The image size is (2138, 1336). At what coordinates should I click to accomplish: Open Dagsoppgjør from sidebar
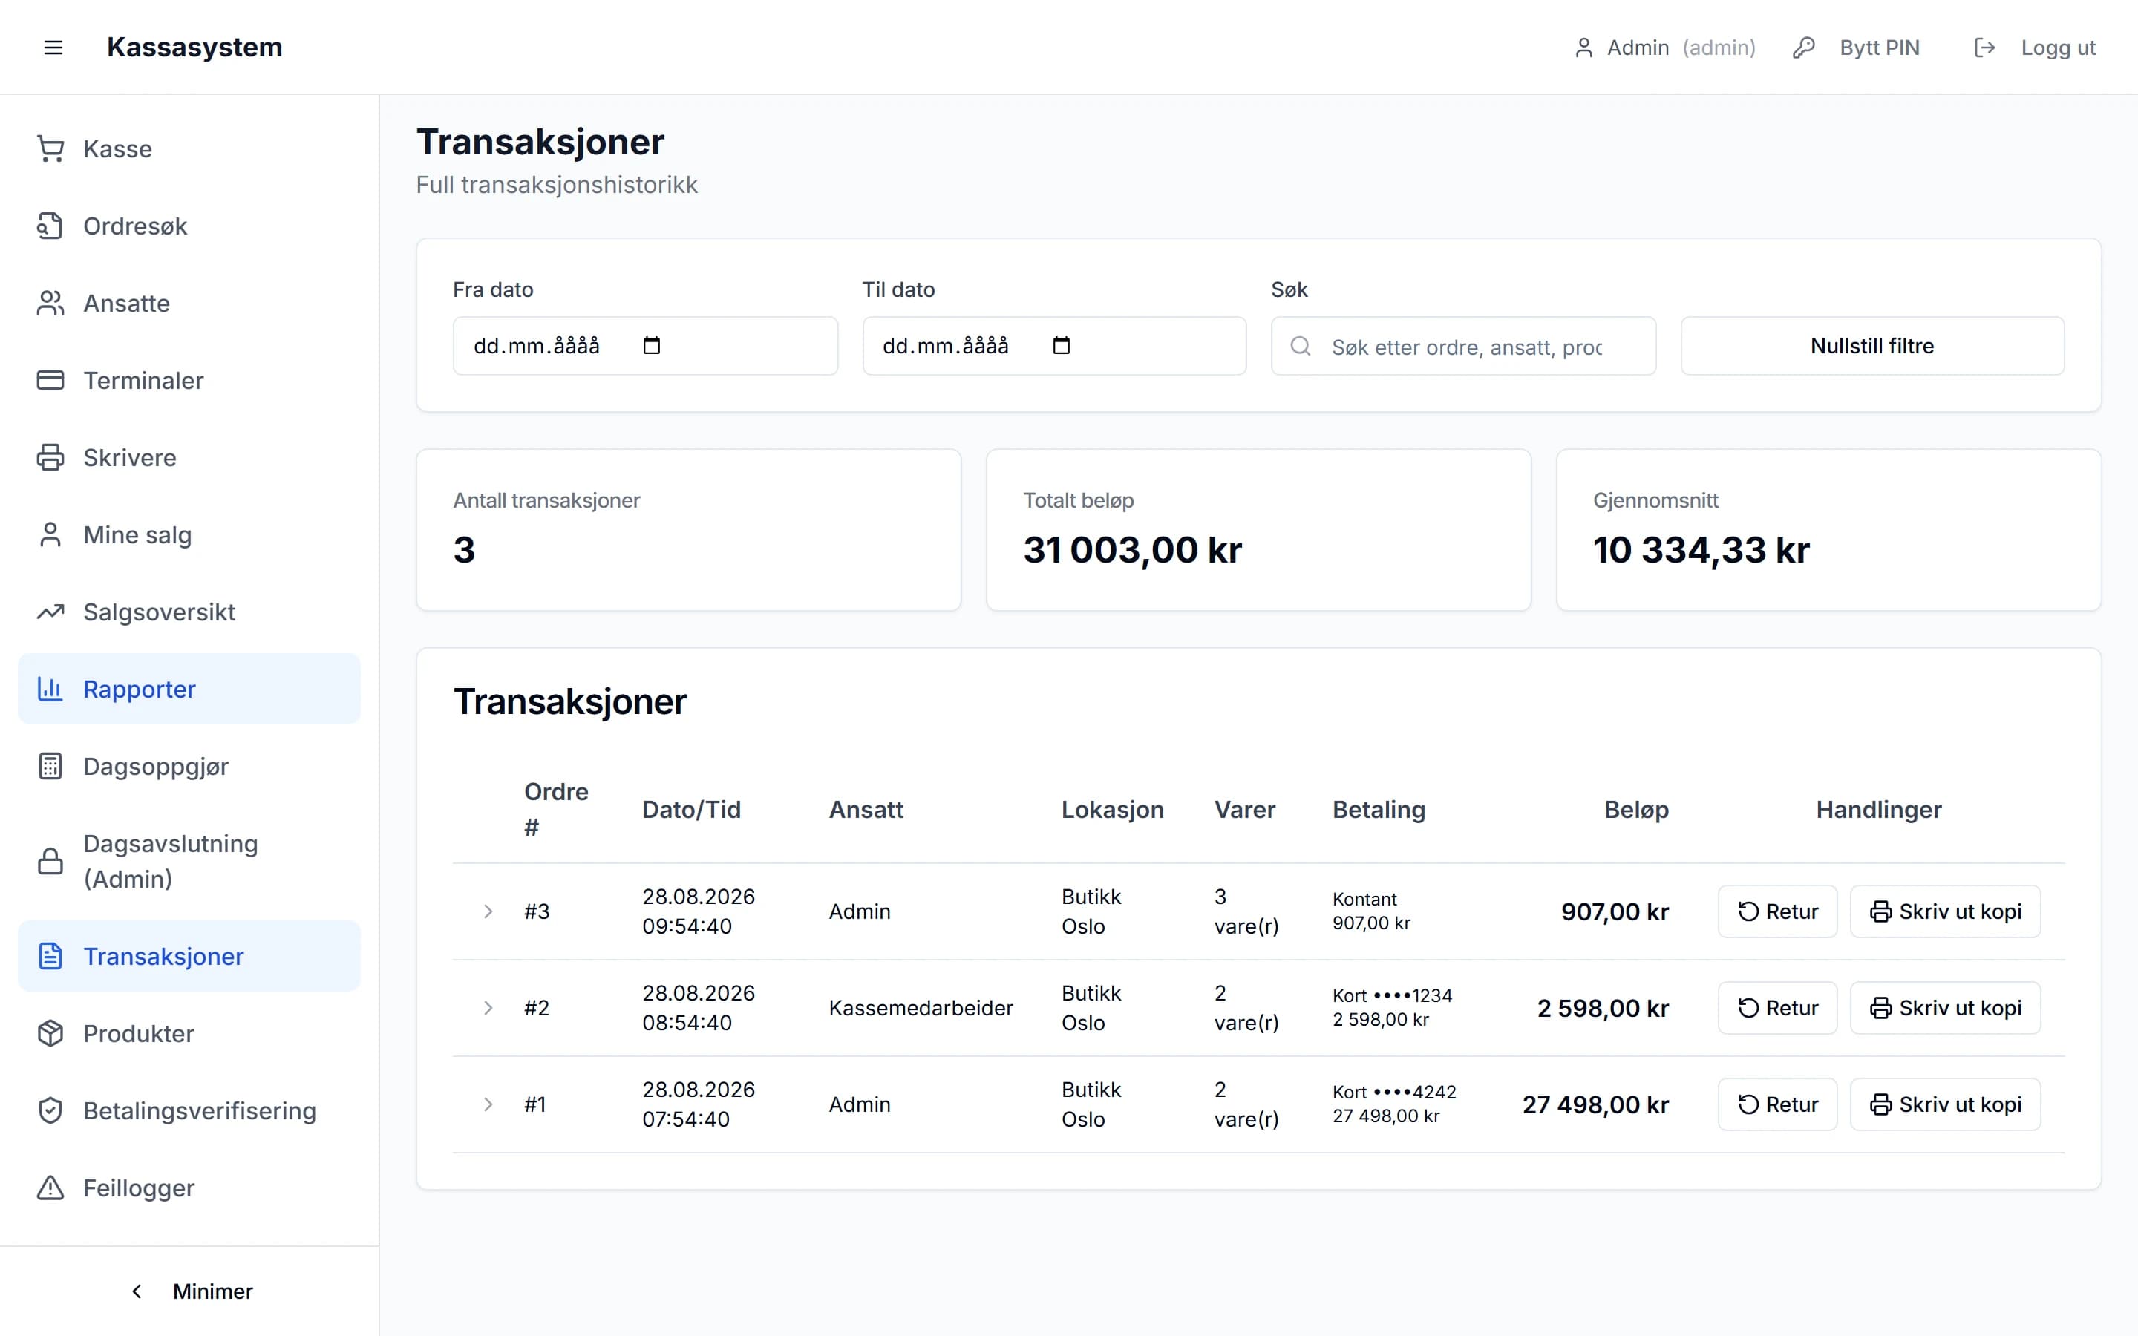click(189, 766)
